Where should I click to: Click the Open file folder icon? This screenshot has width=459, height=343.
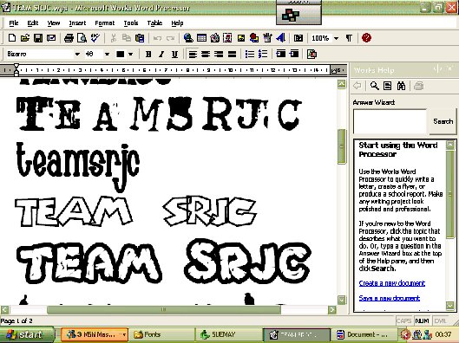tap(25, 38)
